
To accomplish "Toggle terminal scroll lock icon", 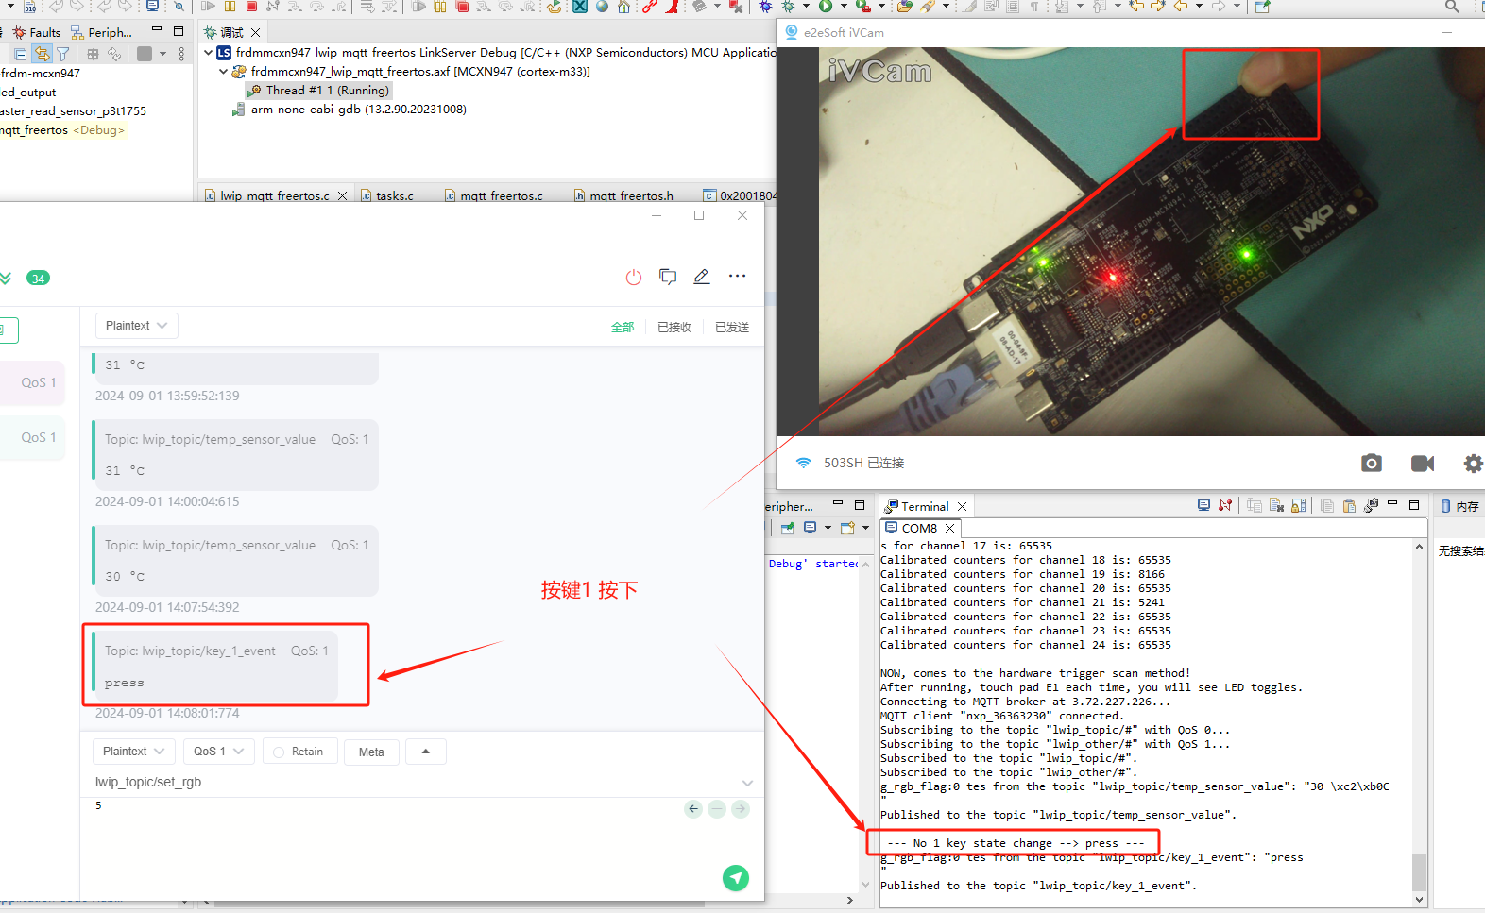I will point(1299,505).
